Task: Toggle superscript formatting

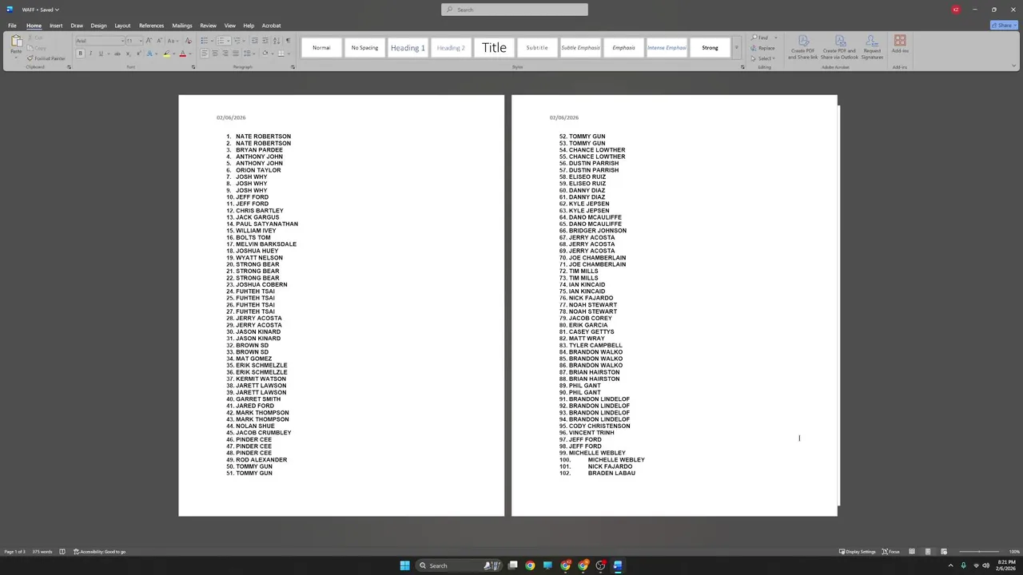Action: pyautogui.click(x=139, y=54)
